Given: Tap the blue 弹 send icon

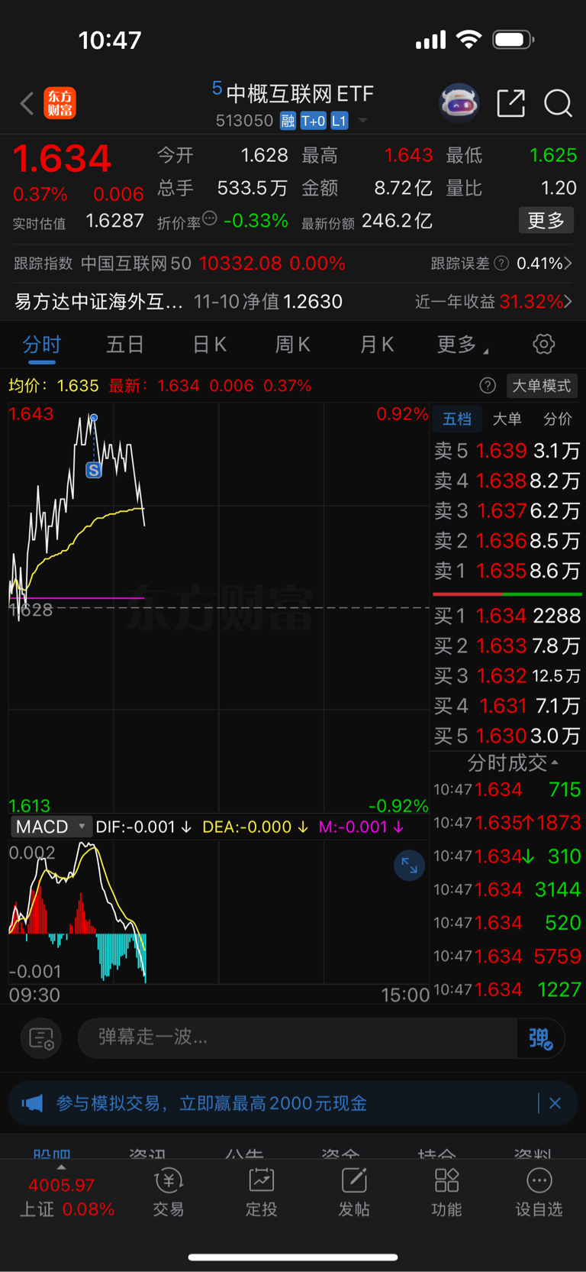Looking at the screenshot, I should (x=540, y=1038).
